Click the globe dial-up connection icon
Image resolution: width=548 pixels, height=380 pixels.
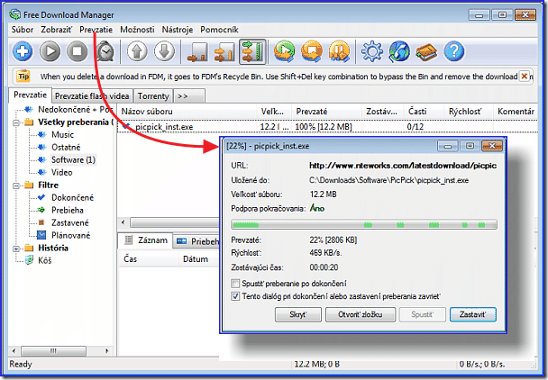point(399,51)
